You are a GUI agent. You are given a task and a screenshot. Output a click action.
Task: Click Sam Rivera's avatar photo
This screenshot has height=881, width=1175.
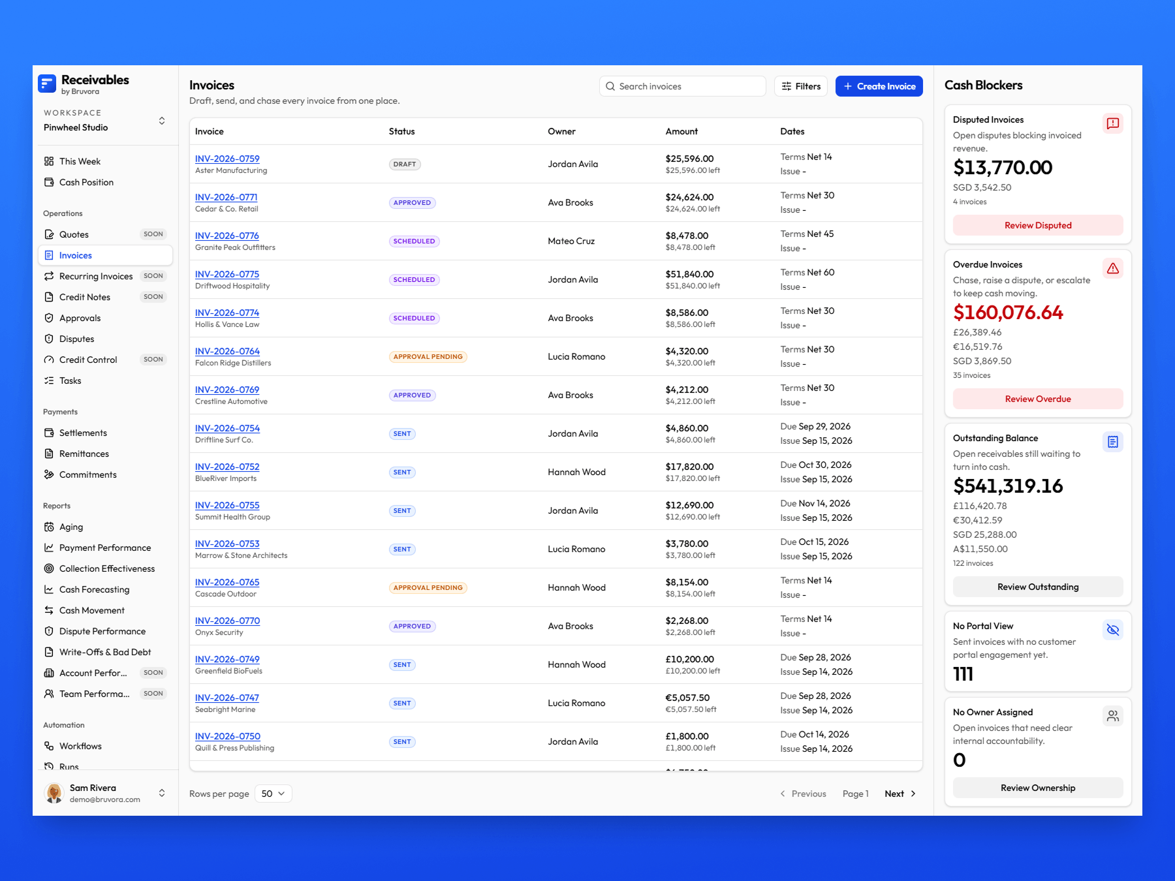(x=54, y=793)
